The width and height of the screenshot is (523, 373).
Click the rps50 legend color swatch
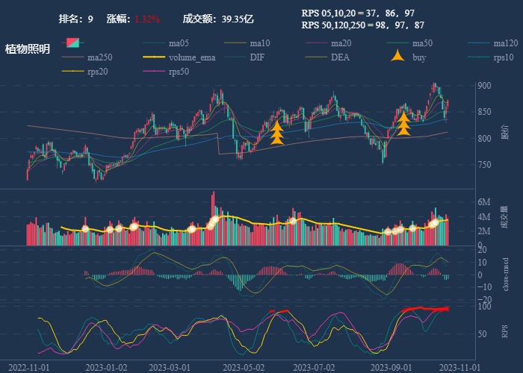click(155, 71)
